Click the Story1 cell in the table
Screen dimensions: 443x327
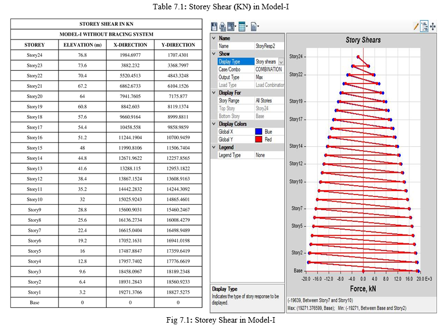(x=34, y=292)
